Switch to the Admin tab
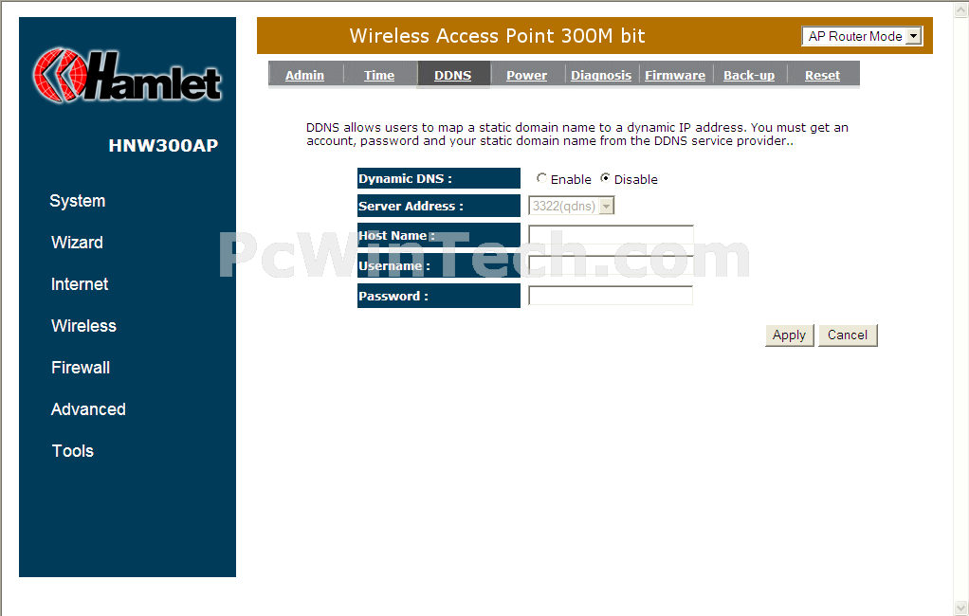Image resolution: width=969 pixels, height=616 pixels. point(304,76)
